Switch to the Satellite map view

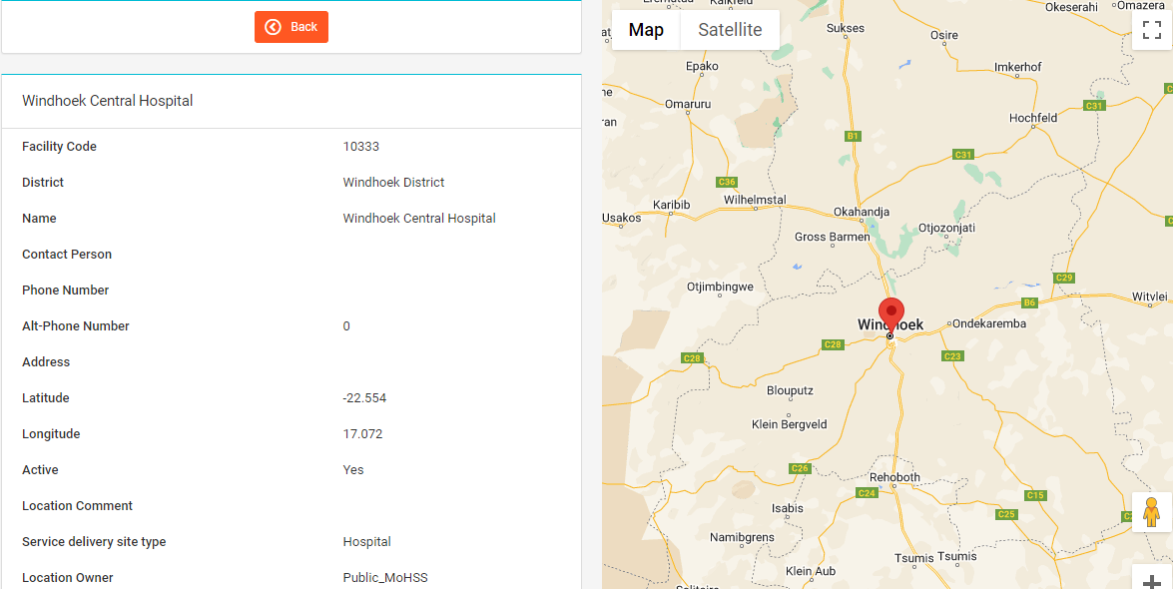(x=730, y=30)
